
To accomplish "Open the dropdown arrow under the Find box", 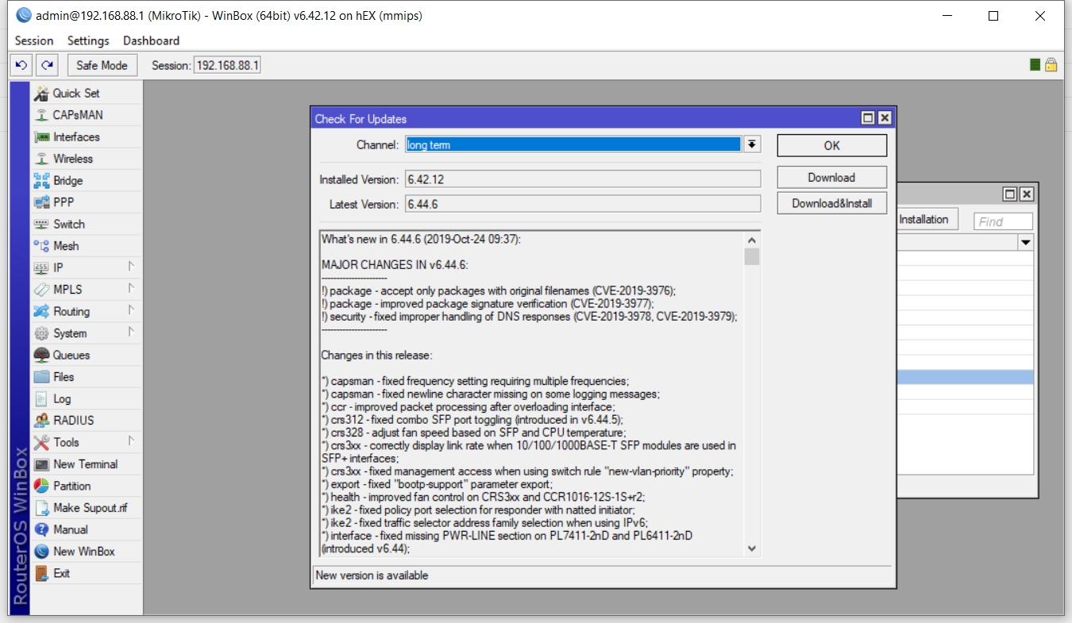I will (x=1026, y=242).
